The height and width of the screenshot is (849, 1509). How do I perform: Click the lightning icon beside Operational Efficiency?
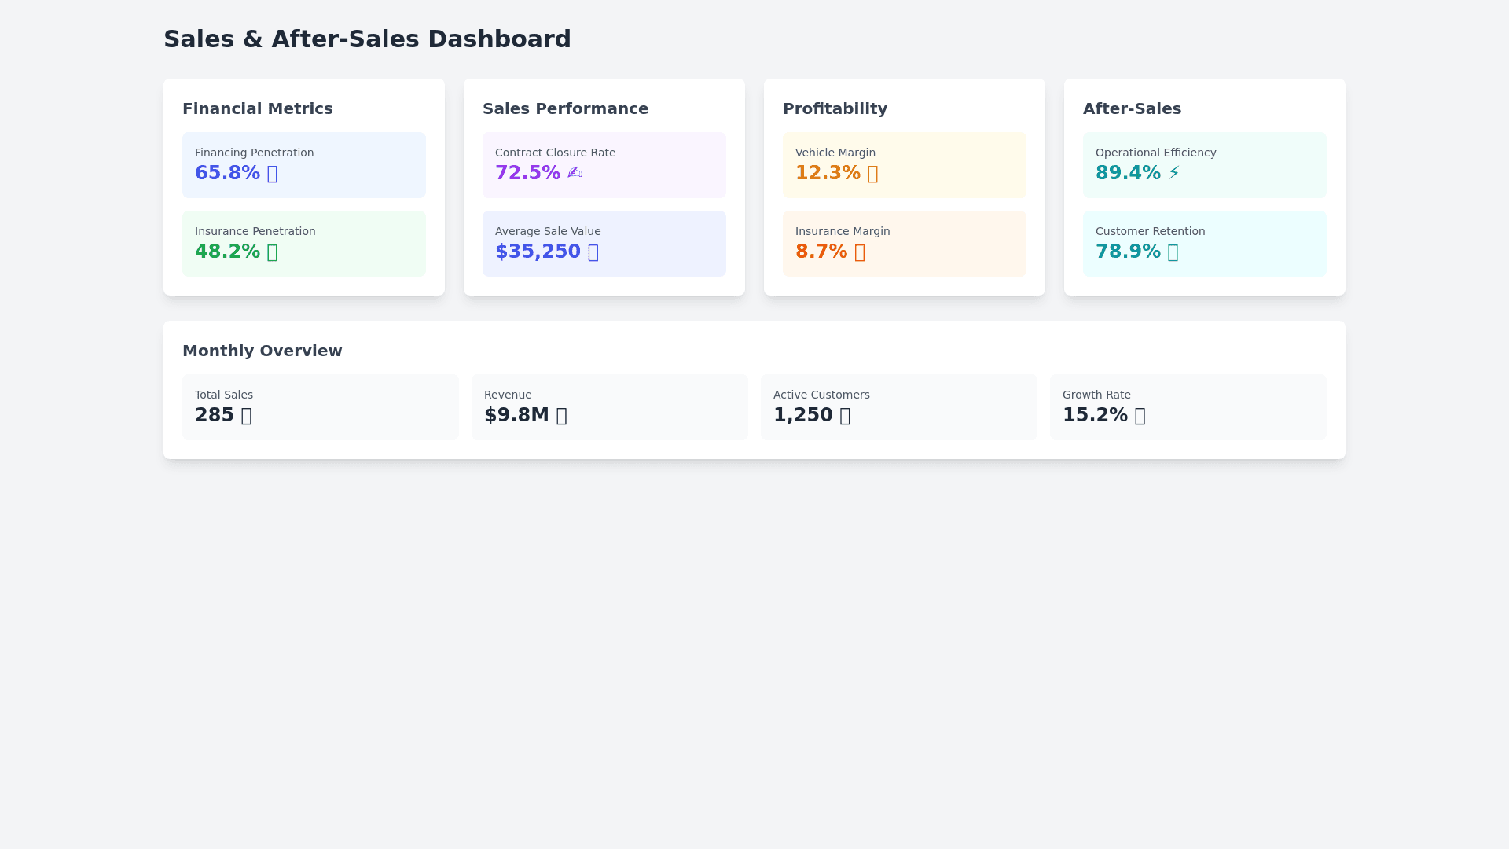[x=1173, y=173]
